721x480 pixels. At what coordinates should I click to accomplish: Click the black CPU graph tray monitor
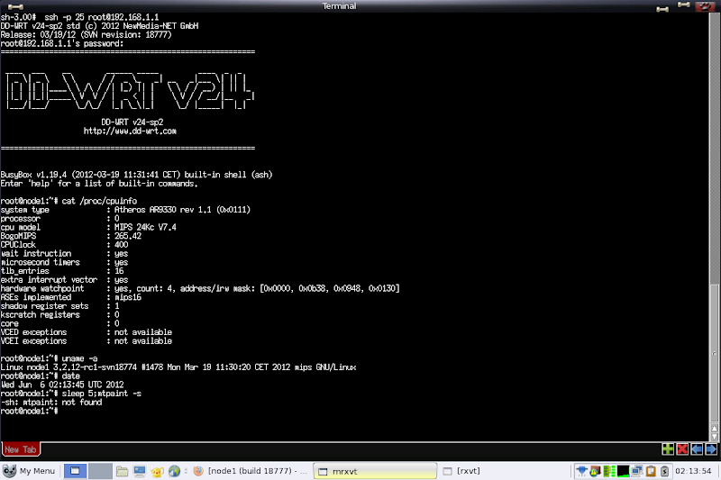point(623,471)
